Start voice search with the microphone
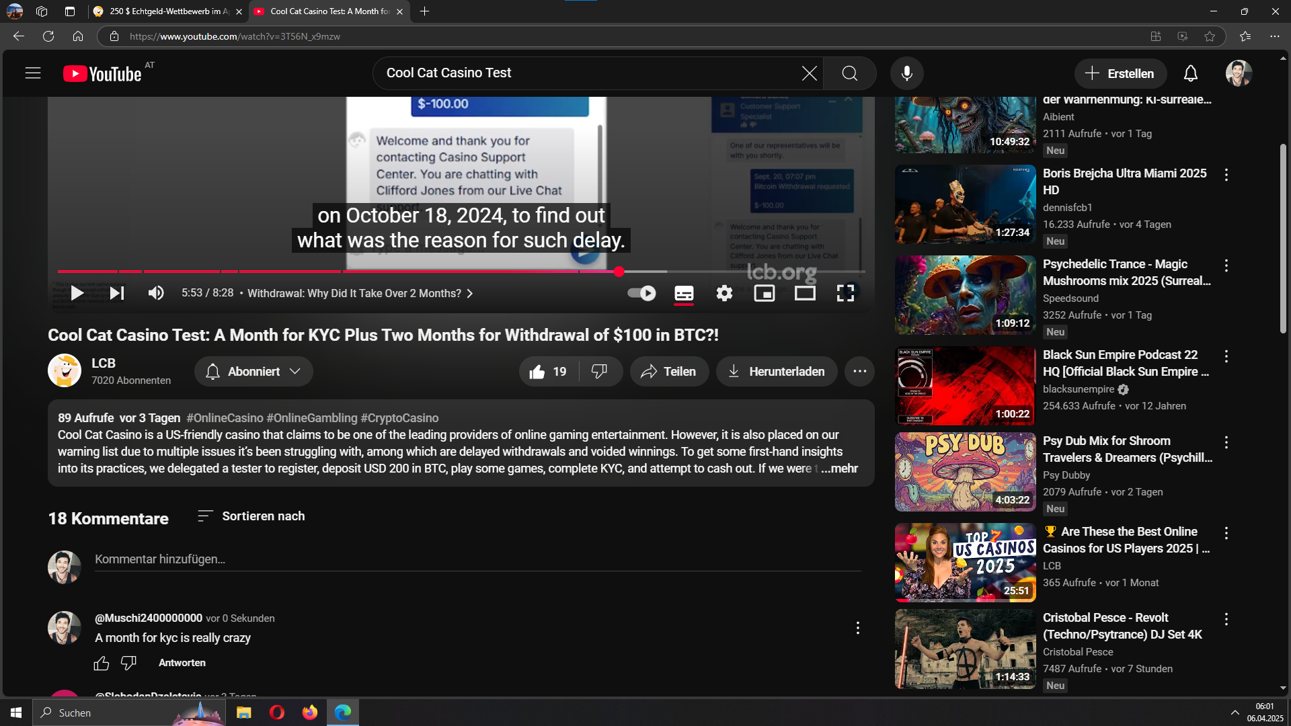The width and height of the screenshot is (1291, 726). pos(907,73)
